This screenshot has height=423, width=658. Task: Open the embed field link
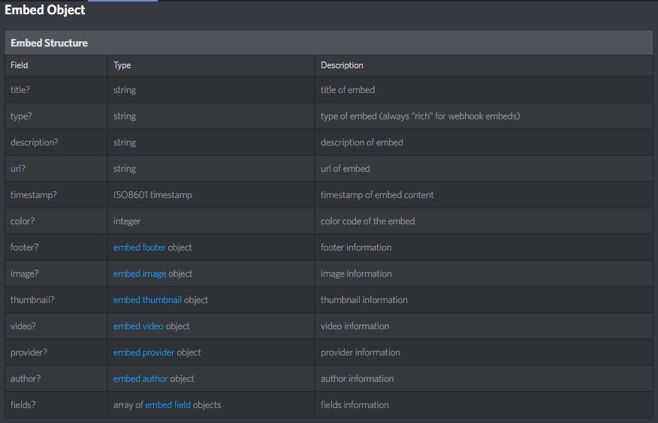168,405
